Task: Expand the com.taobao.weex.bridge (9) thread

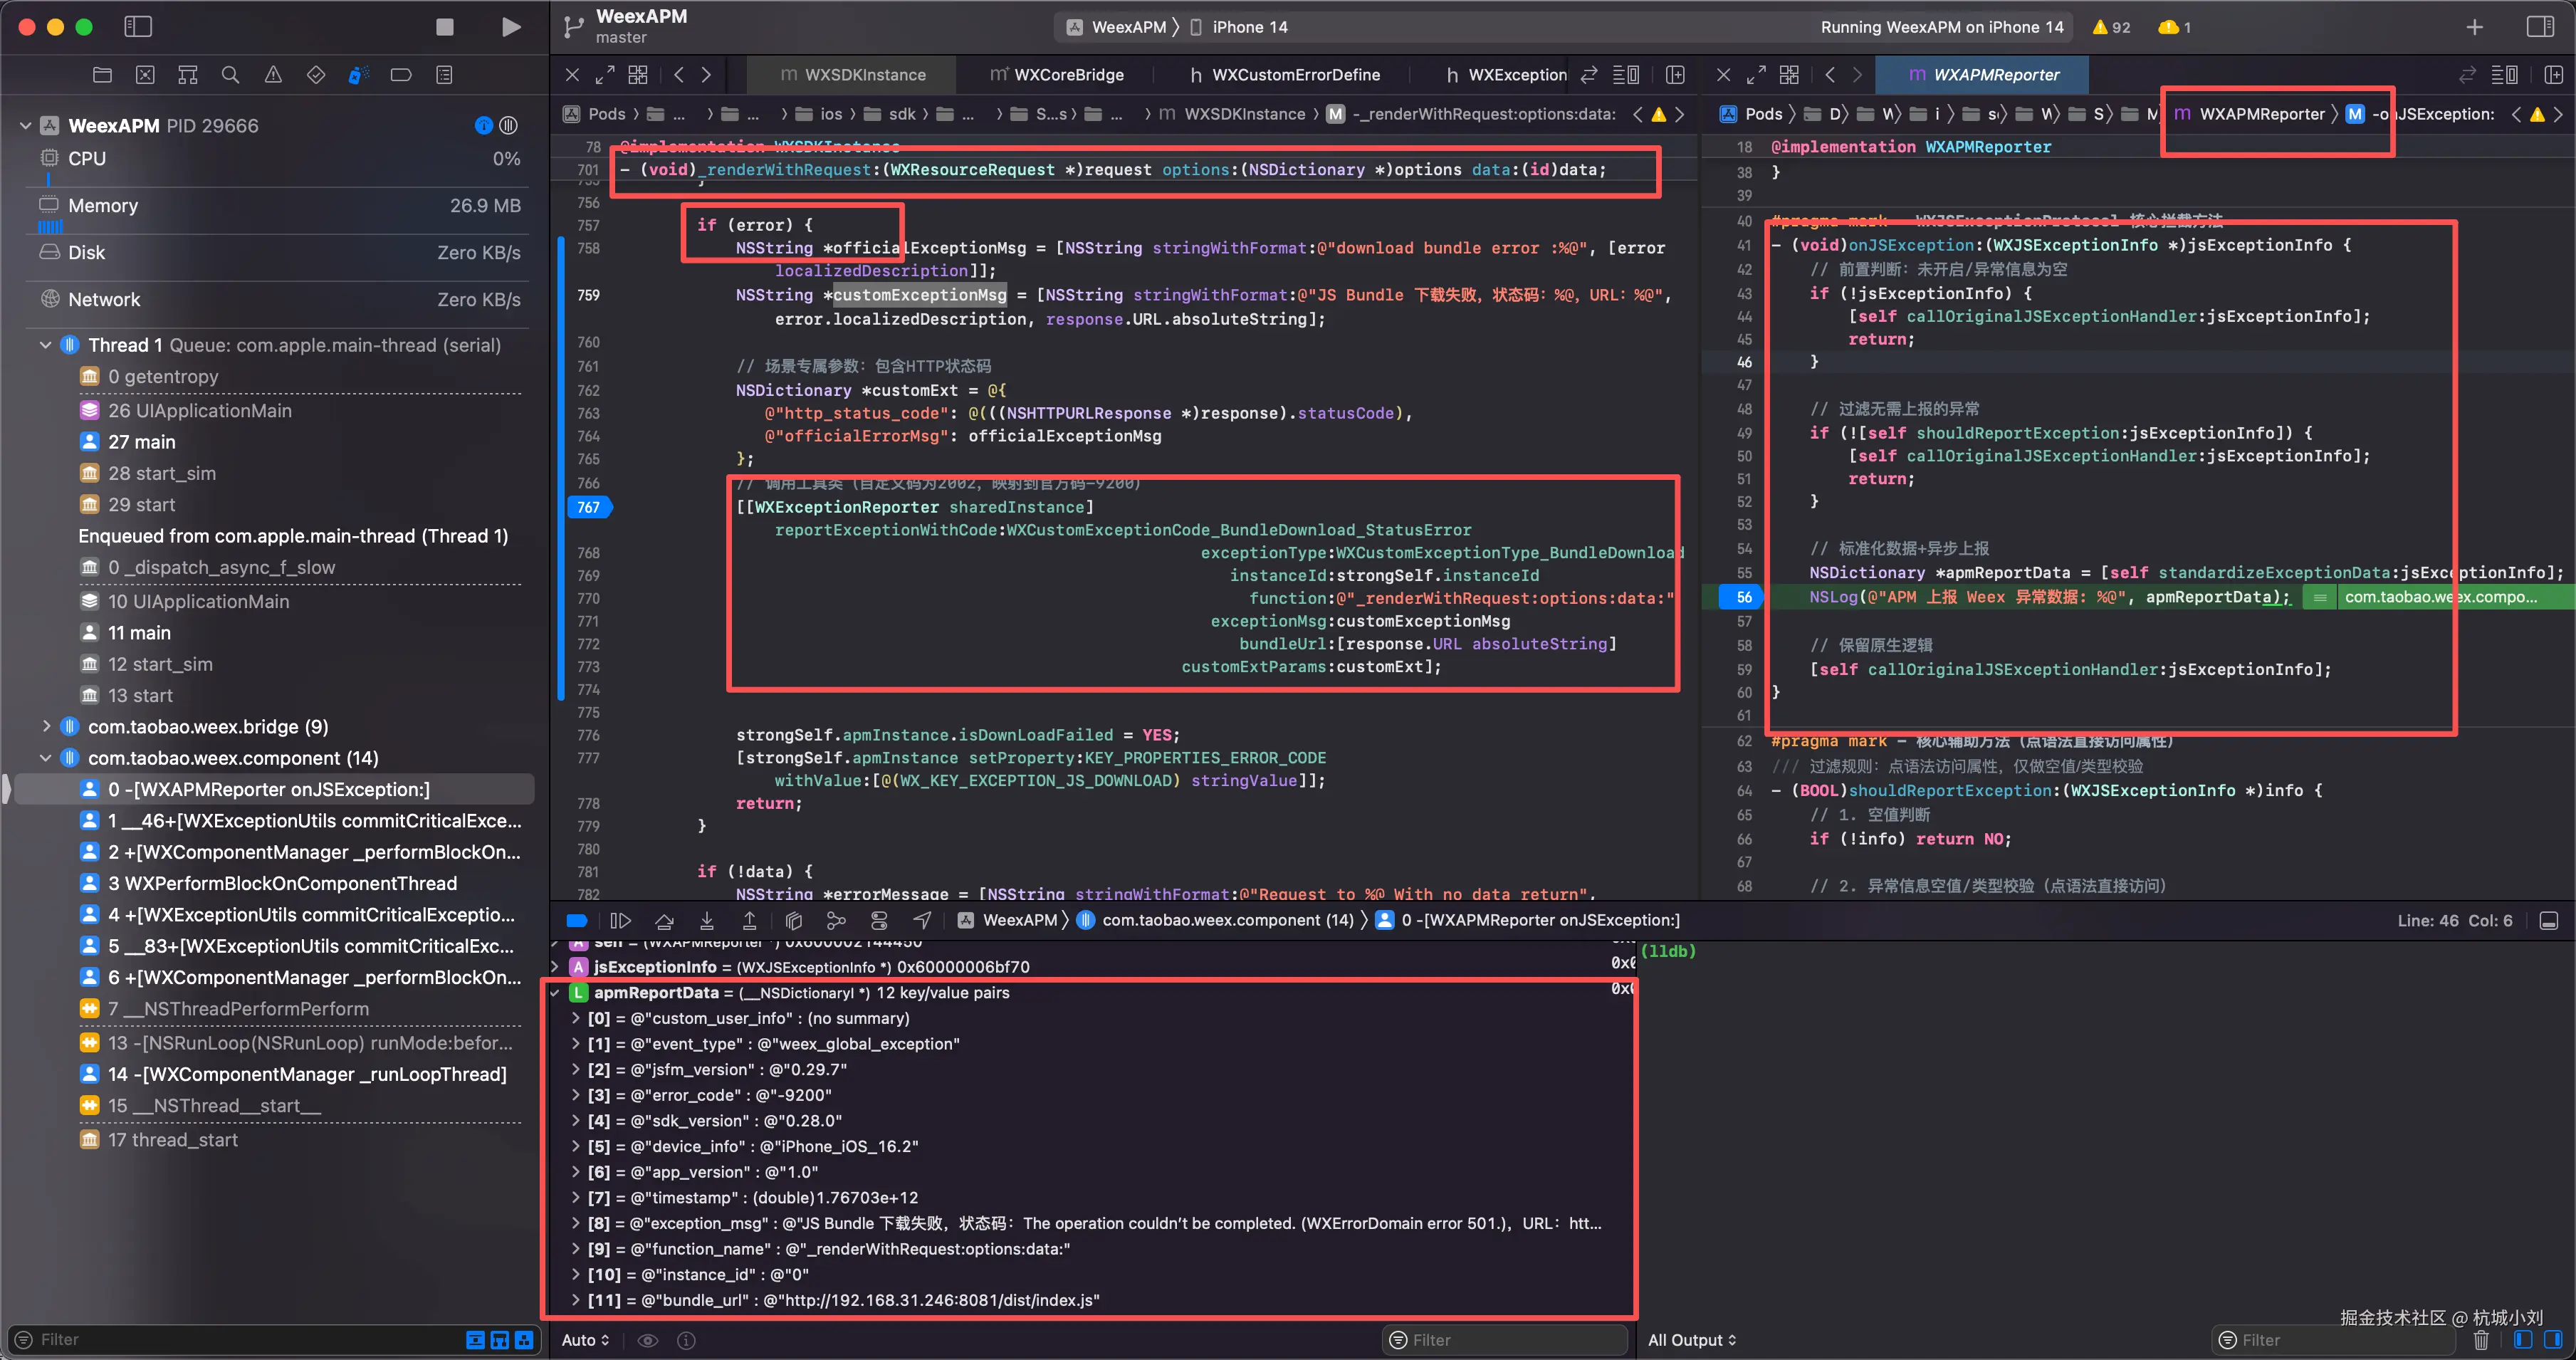Action: tap(46, 726)
